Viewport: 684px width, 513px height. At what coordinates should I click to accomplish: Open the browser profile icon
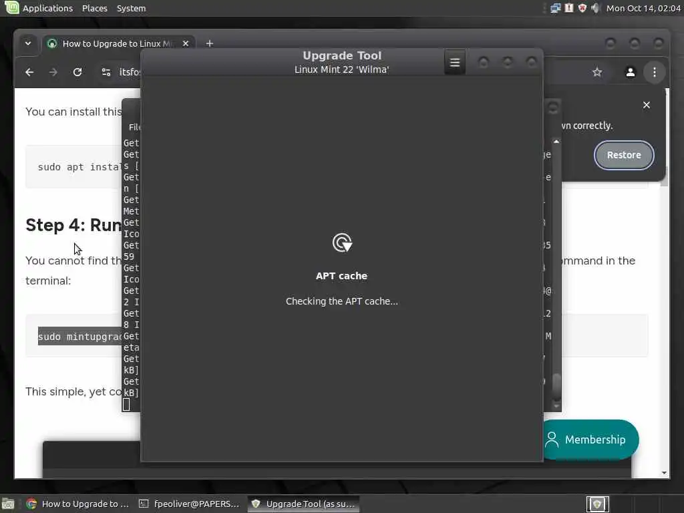[x=631, y=72]
